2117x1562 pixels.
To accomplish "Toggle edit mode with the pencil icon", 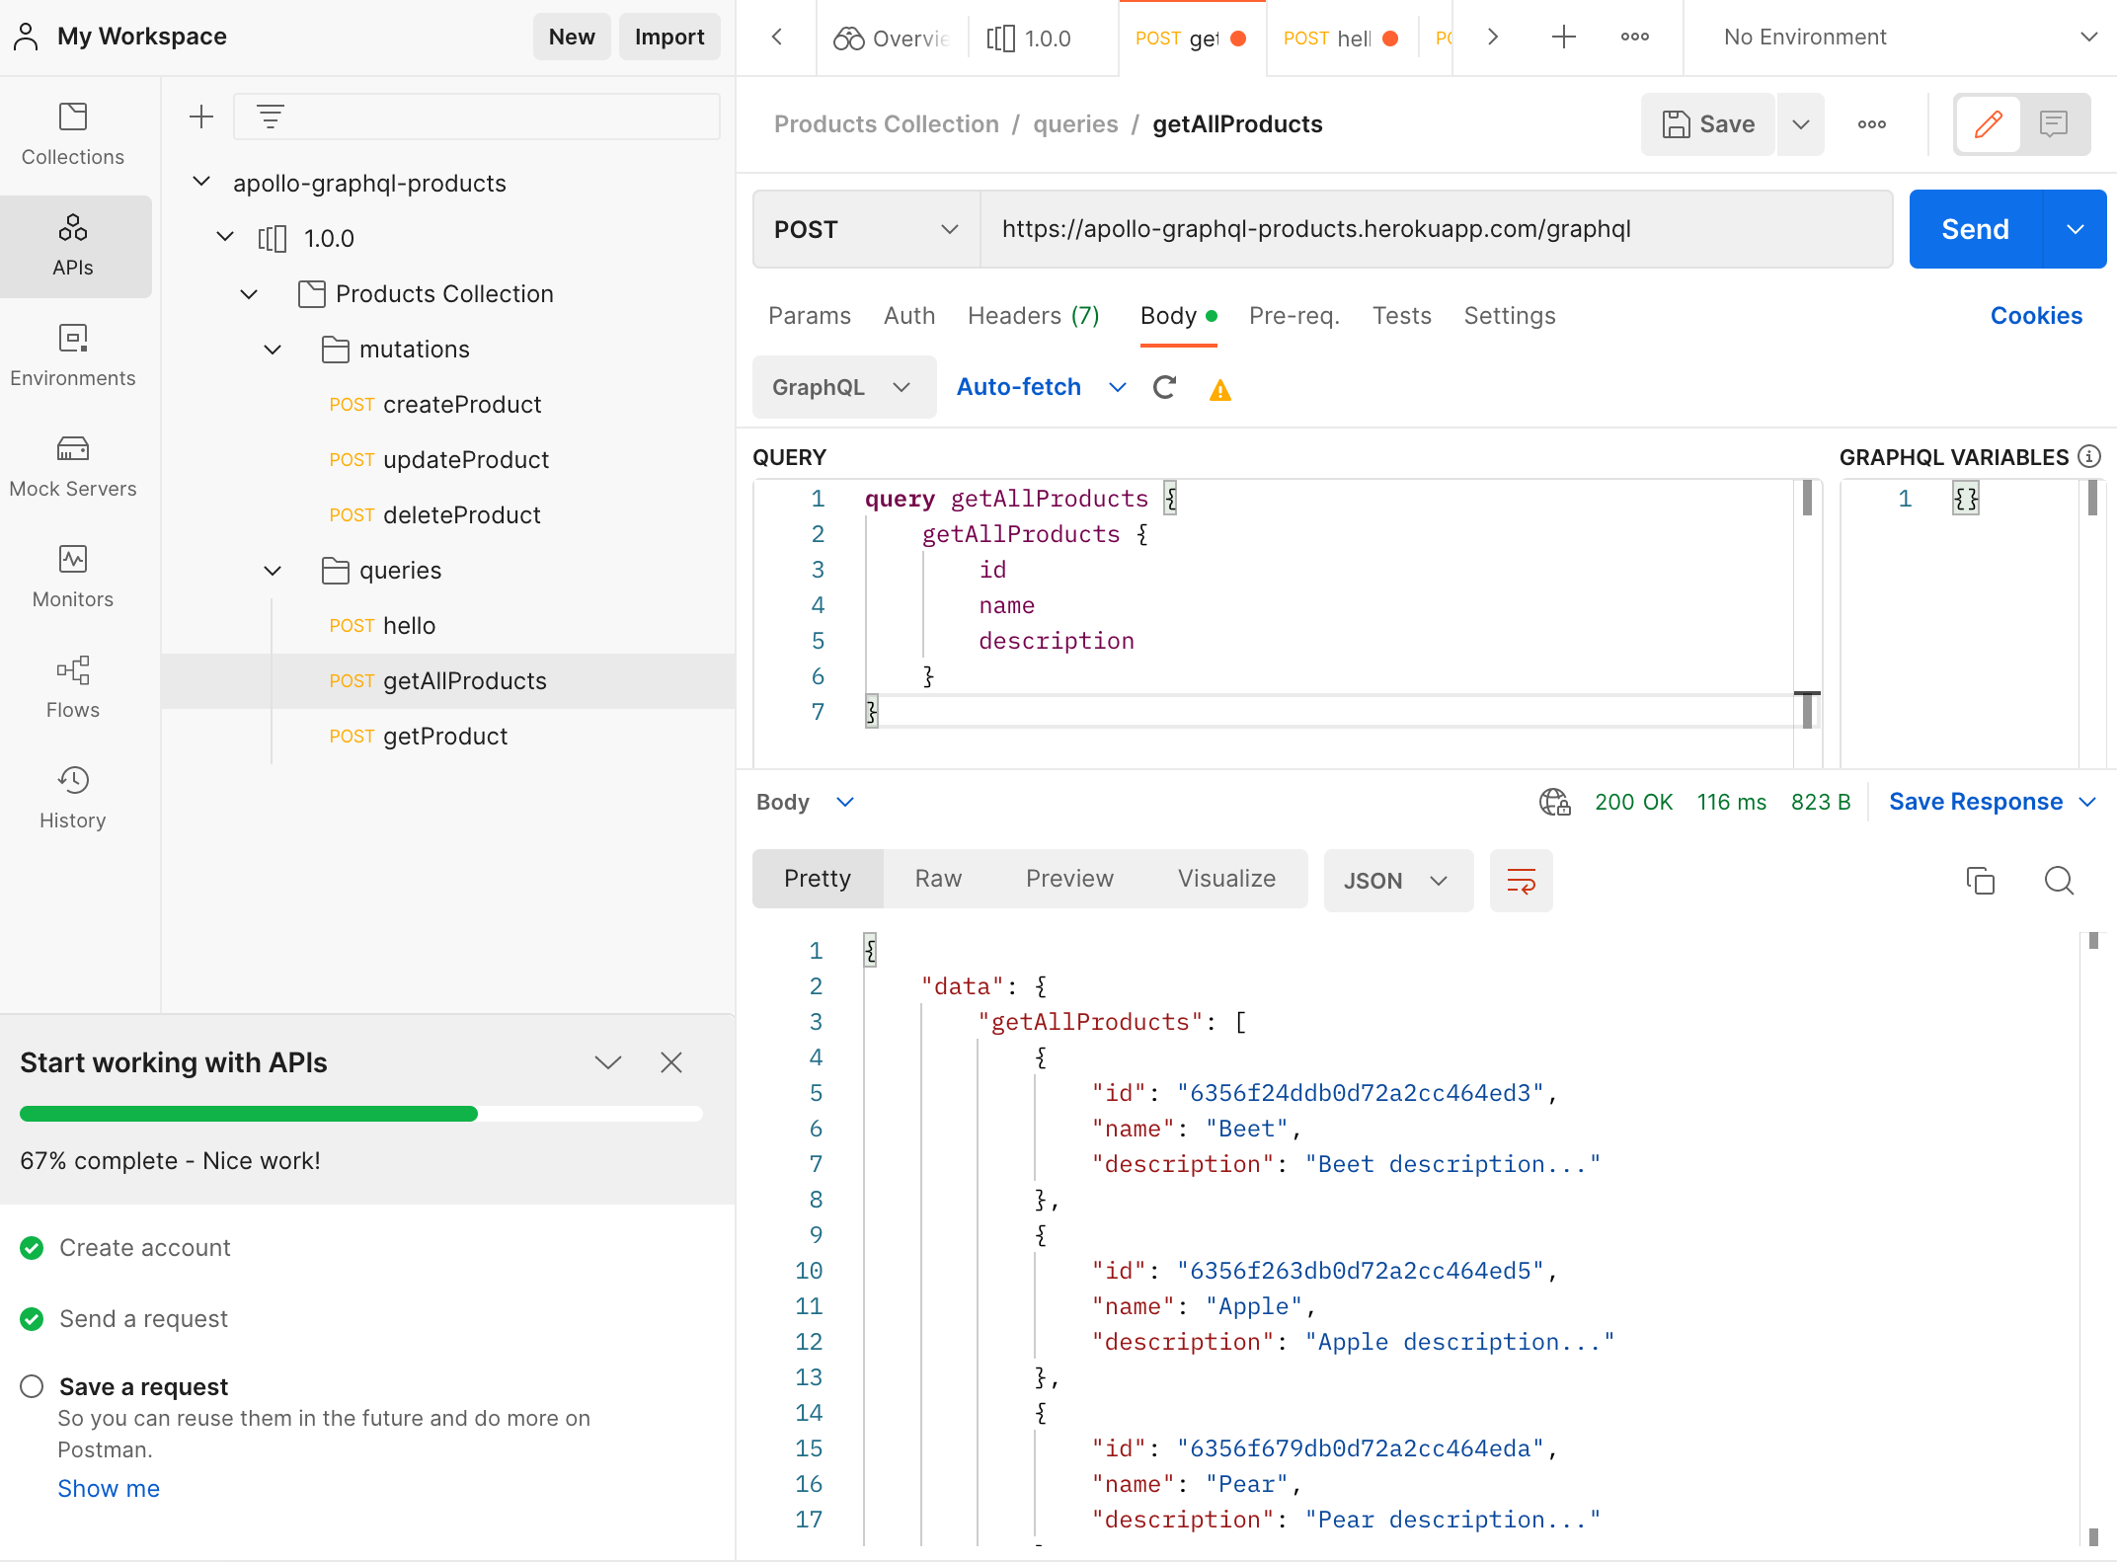I will [x=1988, y=123].
